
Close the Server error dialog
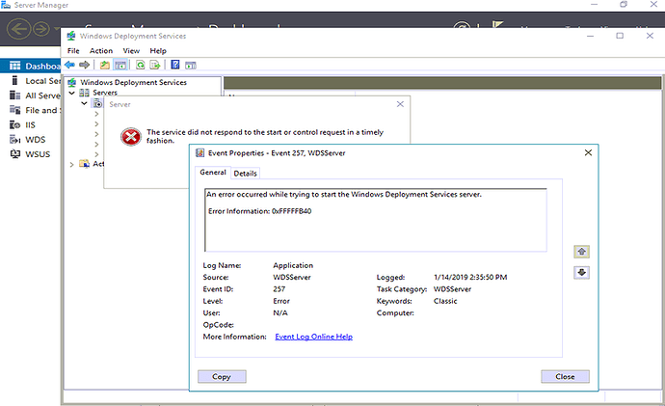coord(400,103)
